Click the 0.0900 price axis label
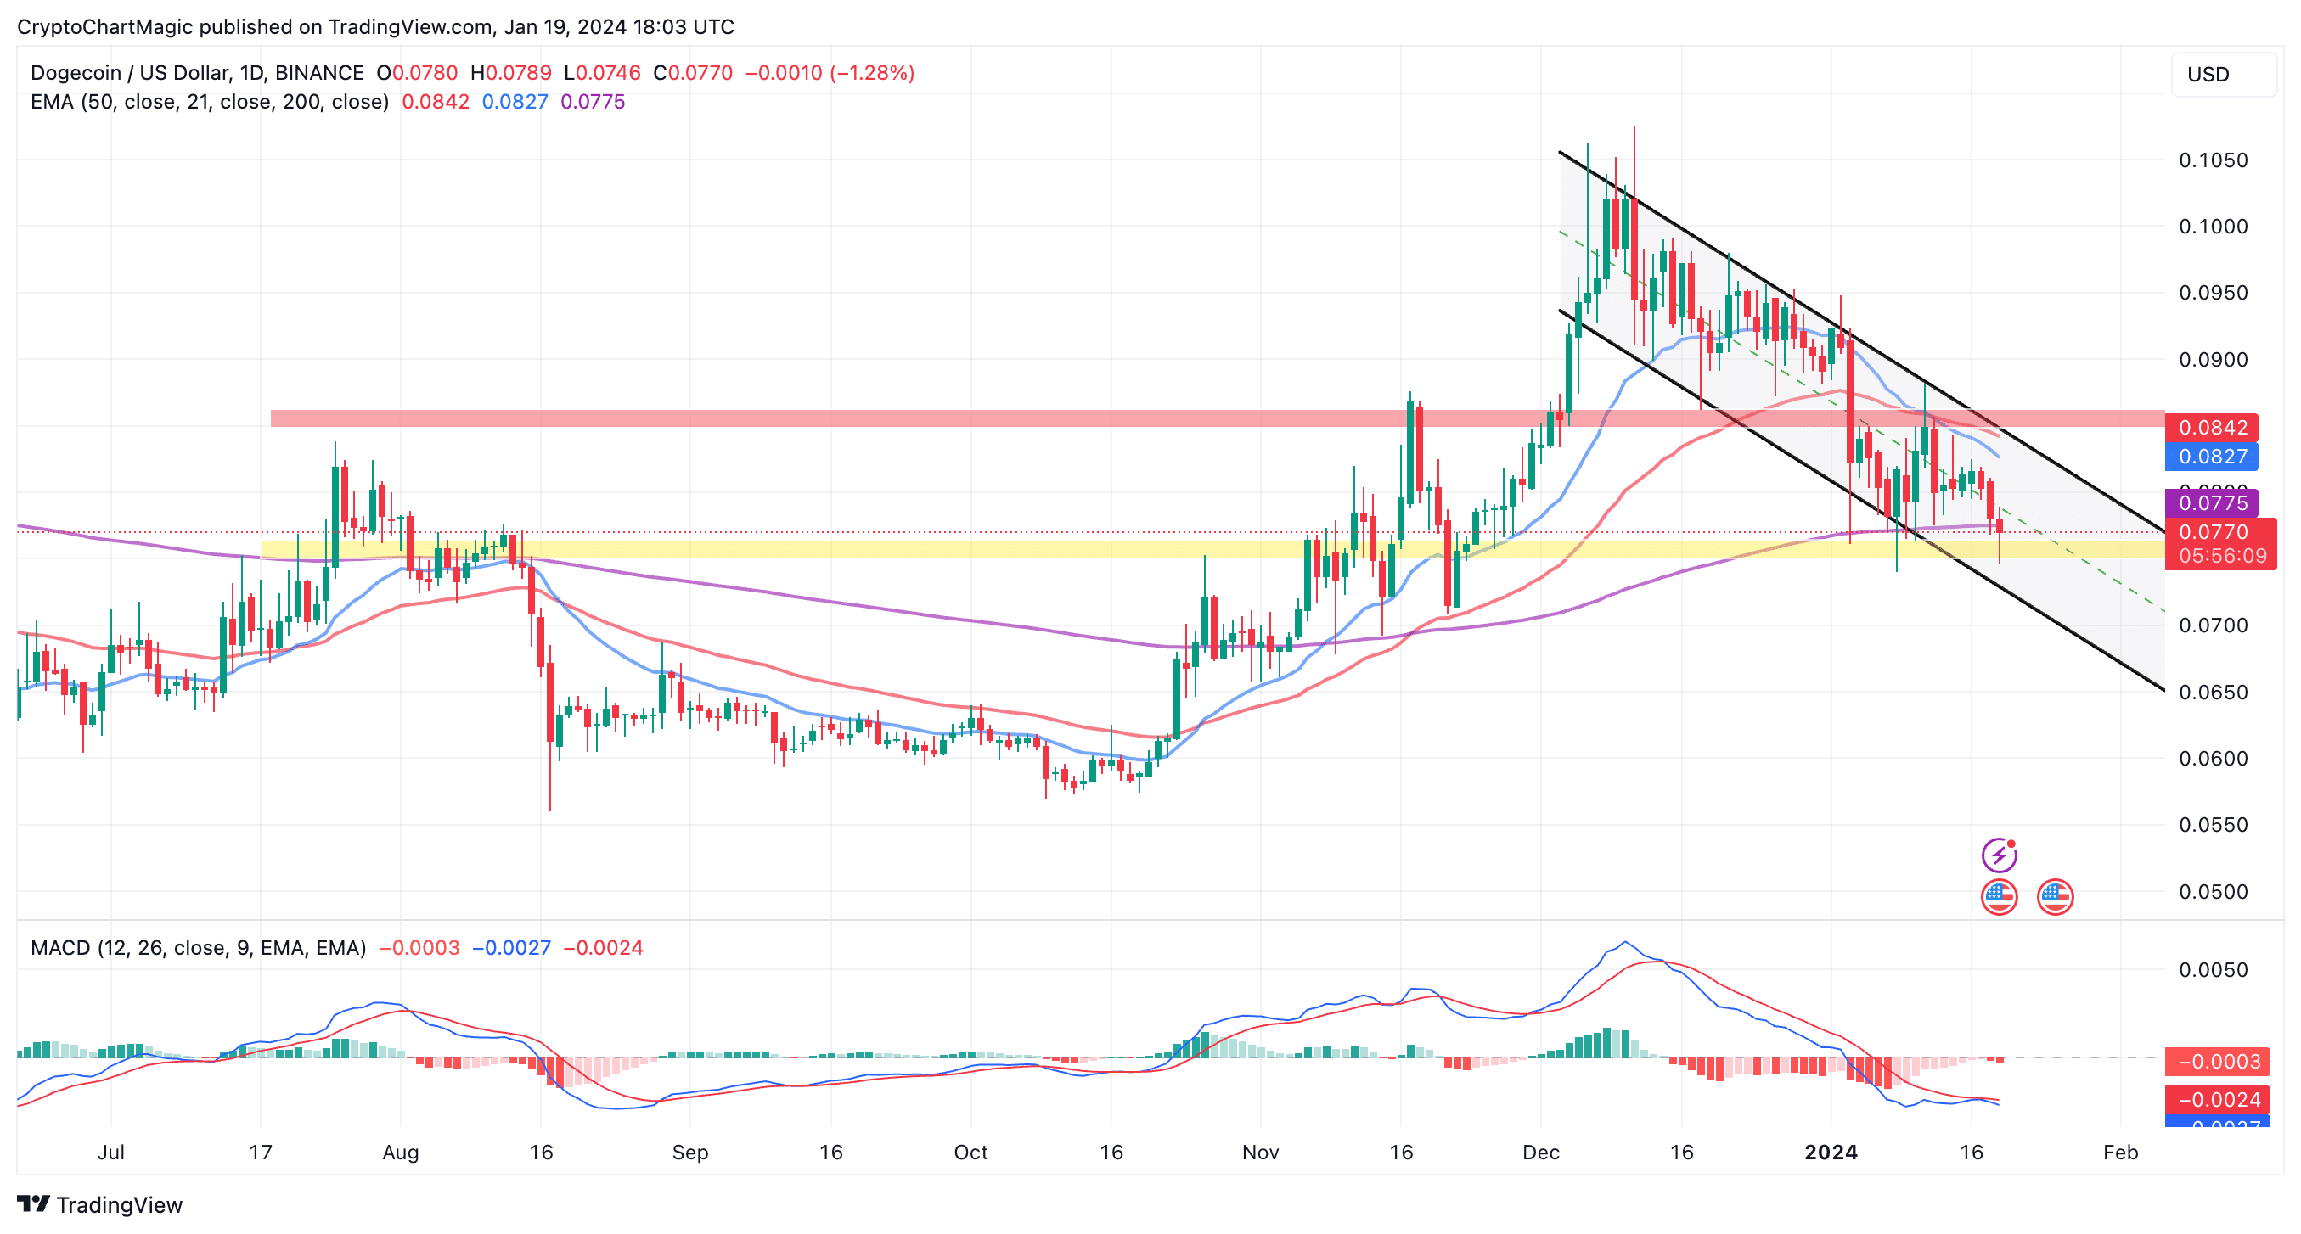 pyautogui.click(x=2213, y=360)
